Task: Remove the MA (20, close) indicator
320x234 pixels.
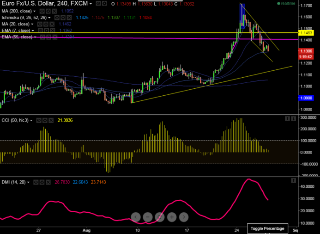Action: point(52,24)
